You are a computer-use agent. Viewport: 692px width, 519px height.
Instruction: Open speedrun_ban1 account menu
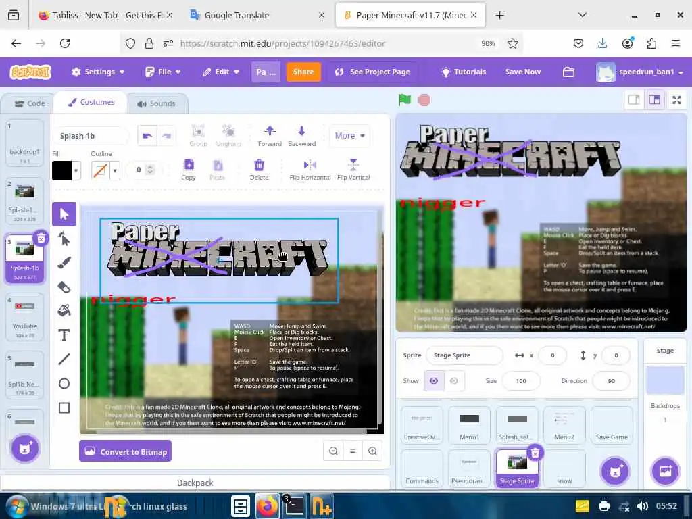coord(639,72)
